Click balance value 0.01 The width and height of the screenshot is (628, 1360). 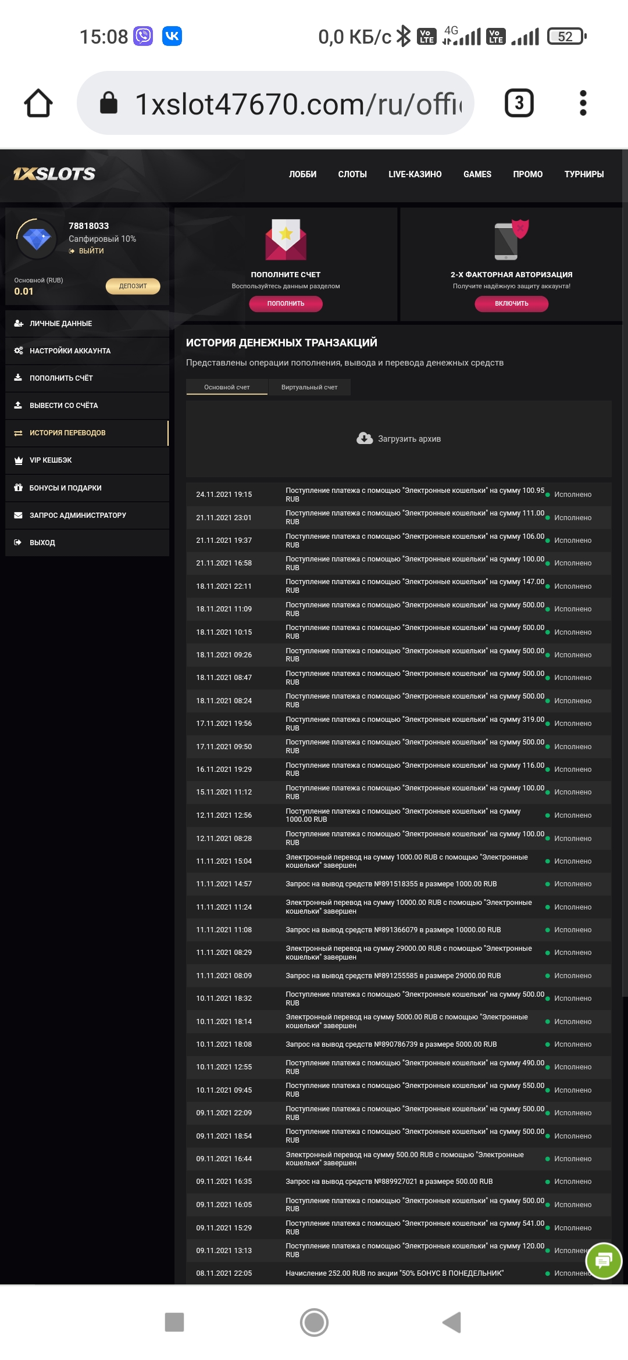coord(24,291)
